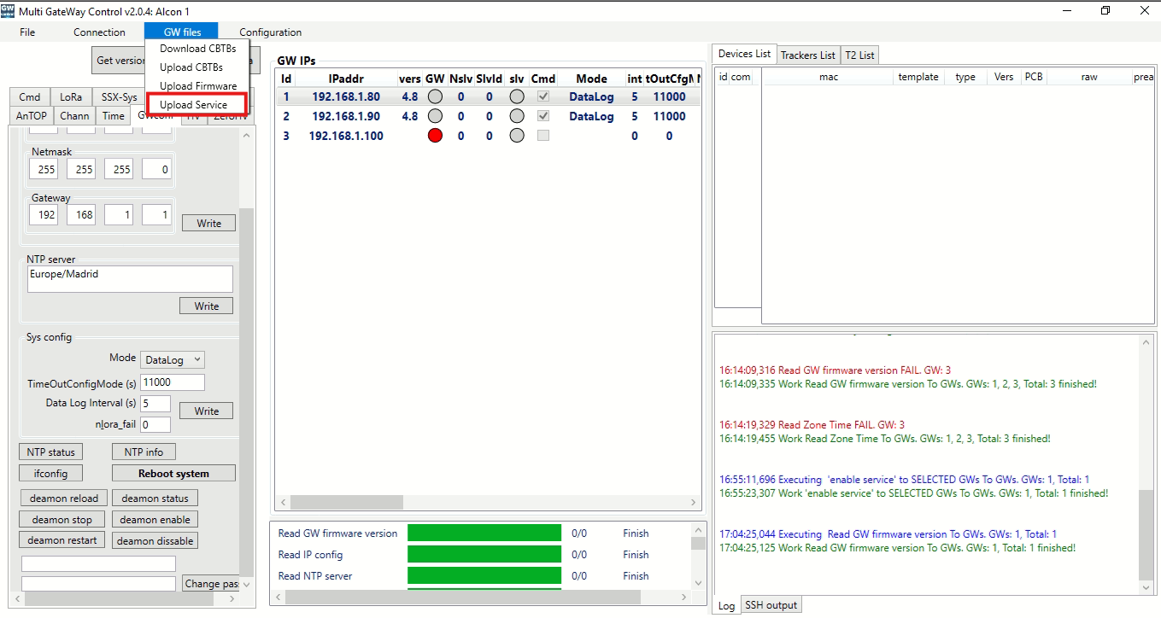Click the Read GW firmware version progress bar
Screen dimensions: 1161x618
click(x=484, y=533)
